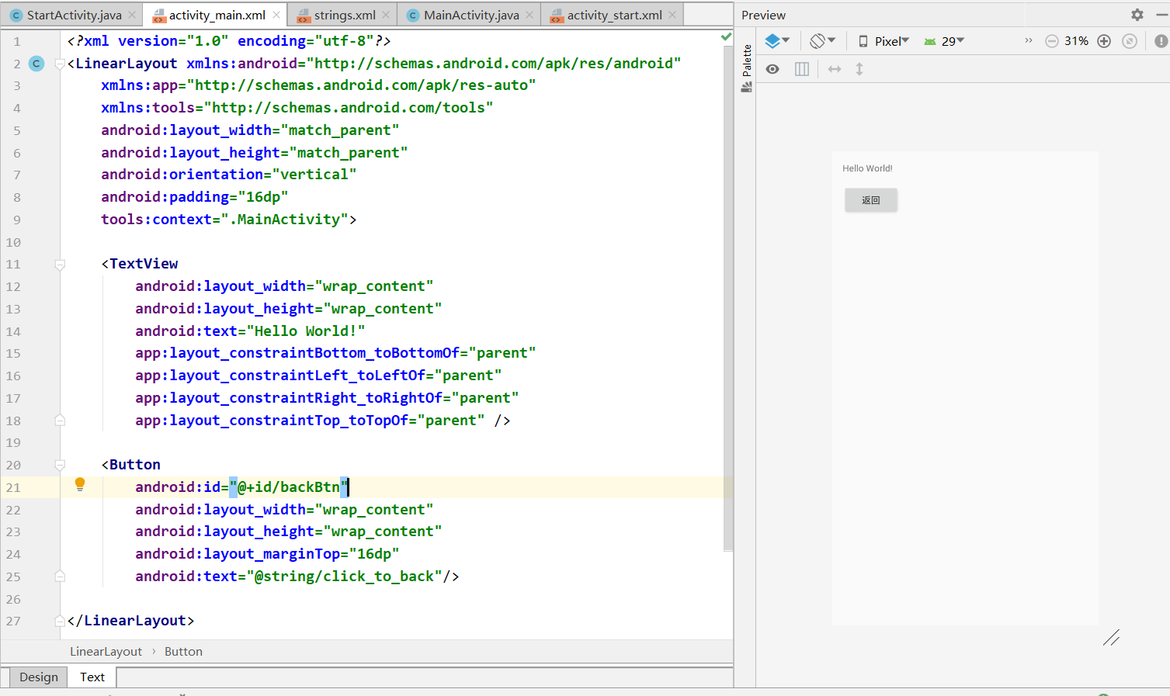Toggle view options eye icon
Image resolution: width=1170 pixels, height=696 pixels.
[x=772, y=69]
